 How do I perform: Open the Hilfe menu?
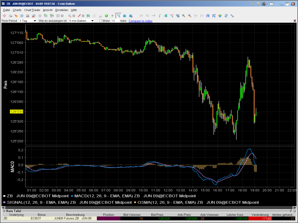coord(74,10)
